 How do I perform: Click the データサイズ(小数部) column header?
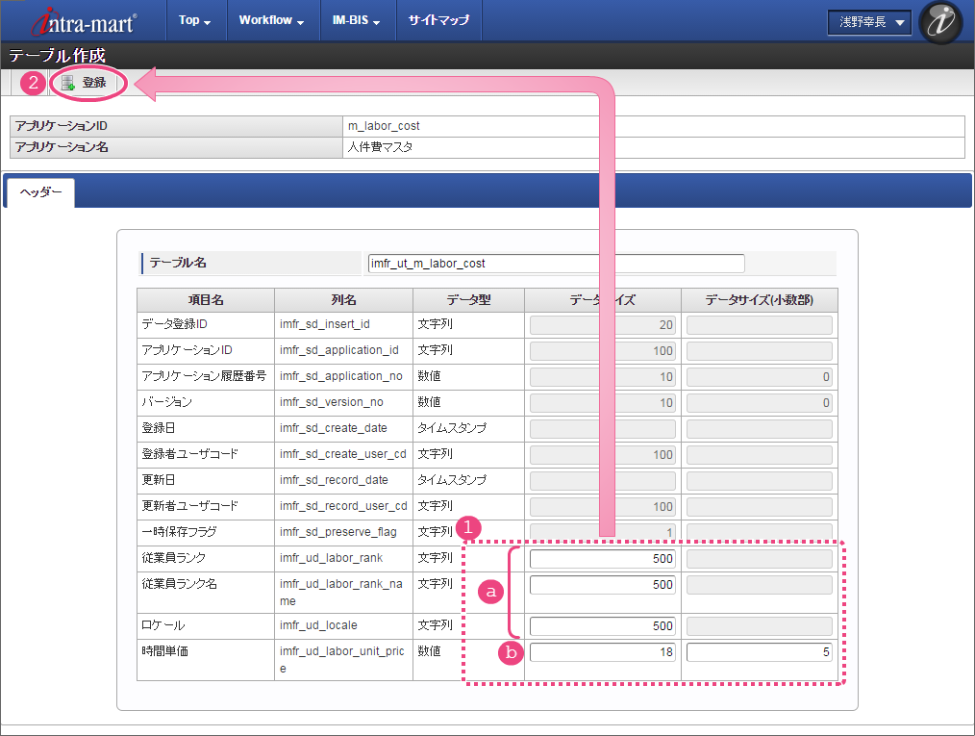coord(760,300)
